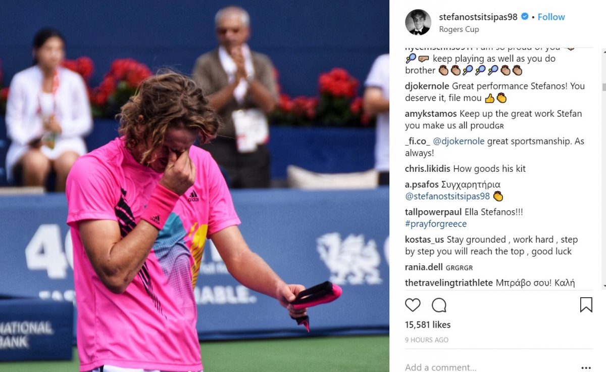Visit chris.likidis profile
Viewport: 606px width, 372px height.
pos(428,169)
